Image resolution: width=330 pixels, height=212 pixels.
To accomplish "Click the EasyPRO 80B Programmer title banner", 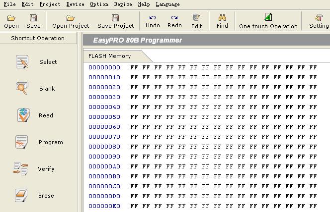I will tap(206, 40).
